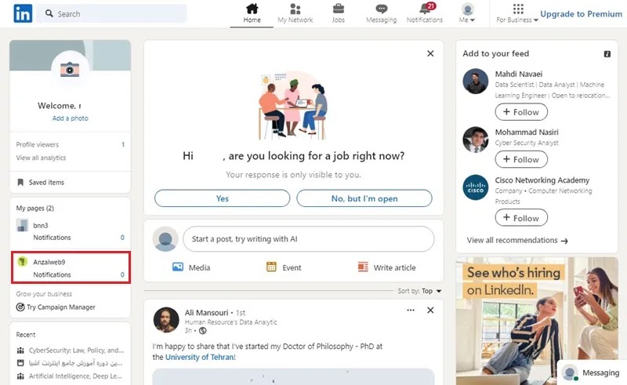Expand the For Business menu
This screenshot has width=627, height=385.
(517, 13)
